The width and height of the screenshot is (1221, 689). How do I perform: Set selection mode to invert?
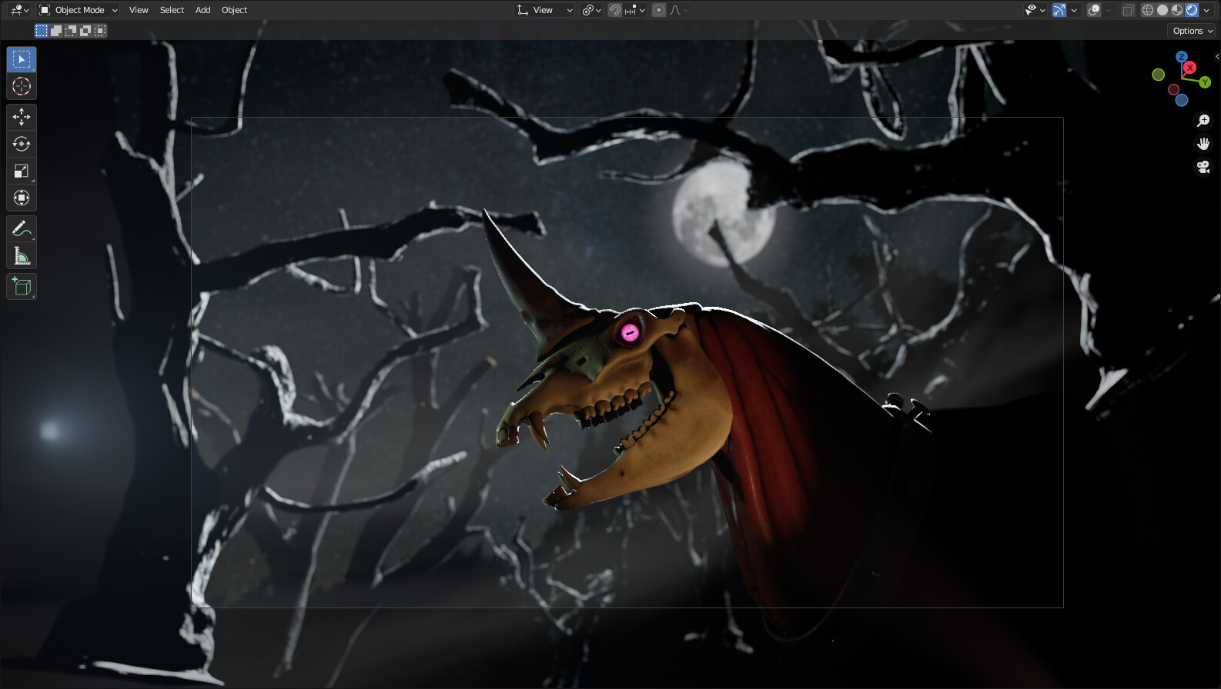point(85,31)
